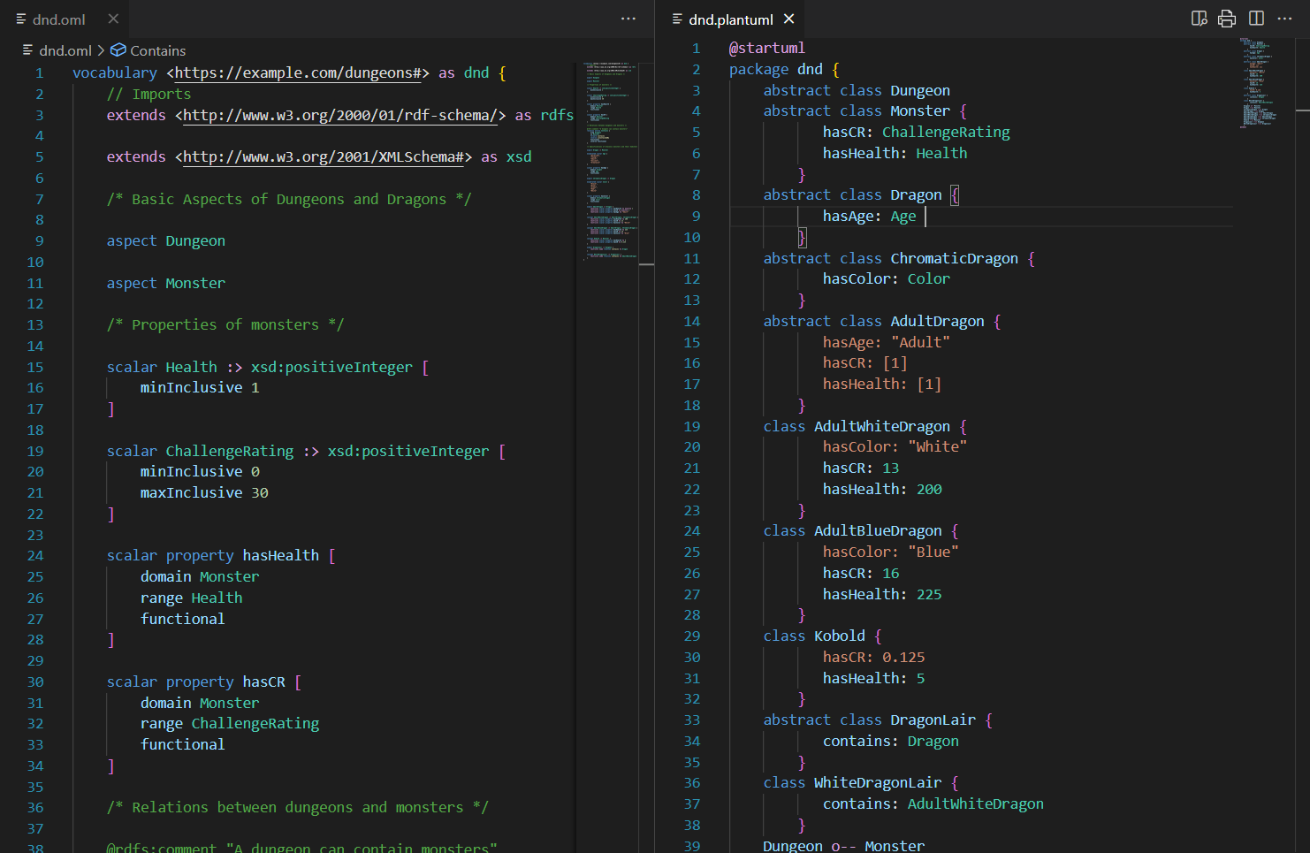The height and width of the screenshot is (853, 1310).
Task: Click 'WhiteDragonLair' class name
Action: point(878,782)
